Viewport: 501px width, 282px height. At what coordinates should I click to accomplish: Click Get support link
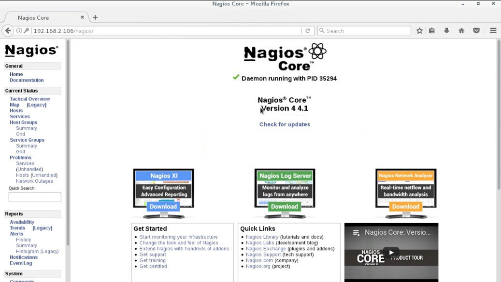pyautogui.click(x=153, y=255)
